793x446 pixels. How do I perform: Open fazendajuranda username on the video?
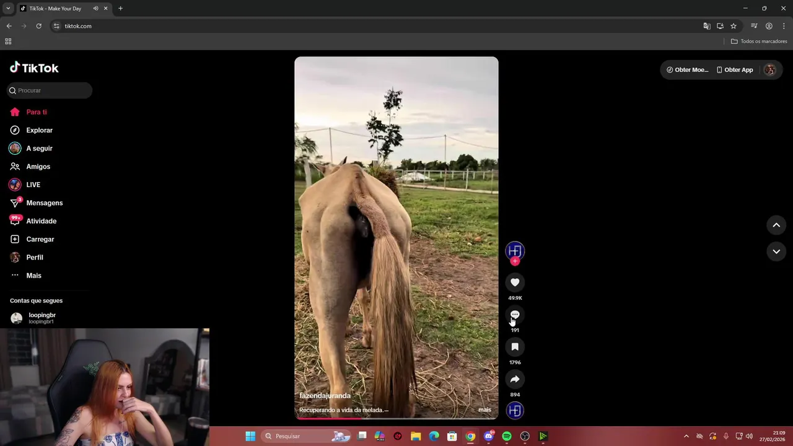click(x=325, y=396)
